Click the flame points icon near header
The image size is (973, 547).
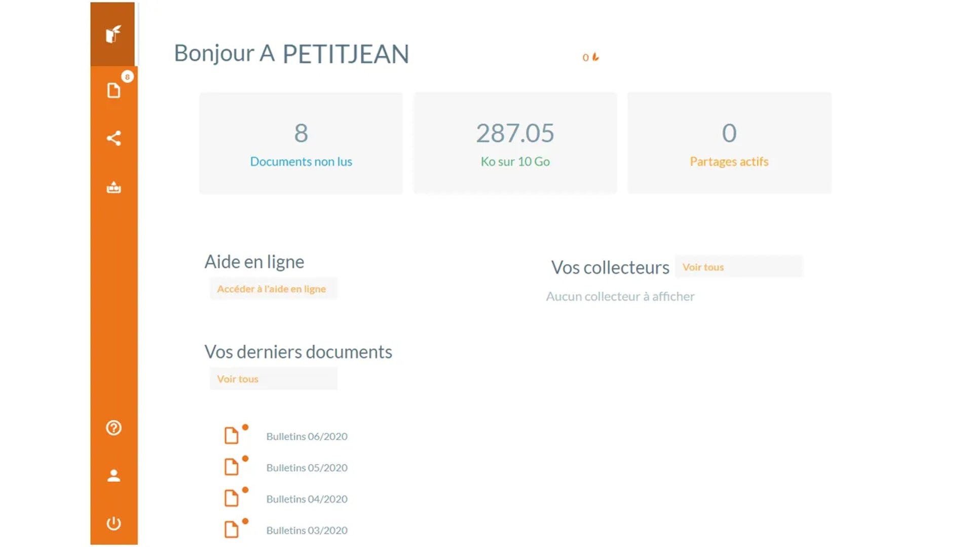pyautogui.click(x=595, y=57)
